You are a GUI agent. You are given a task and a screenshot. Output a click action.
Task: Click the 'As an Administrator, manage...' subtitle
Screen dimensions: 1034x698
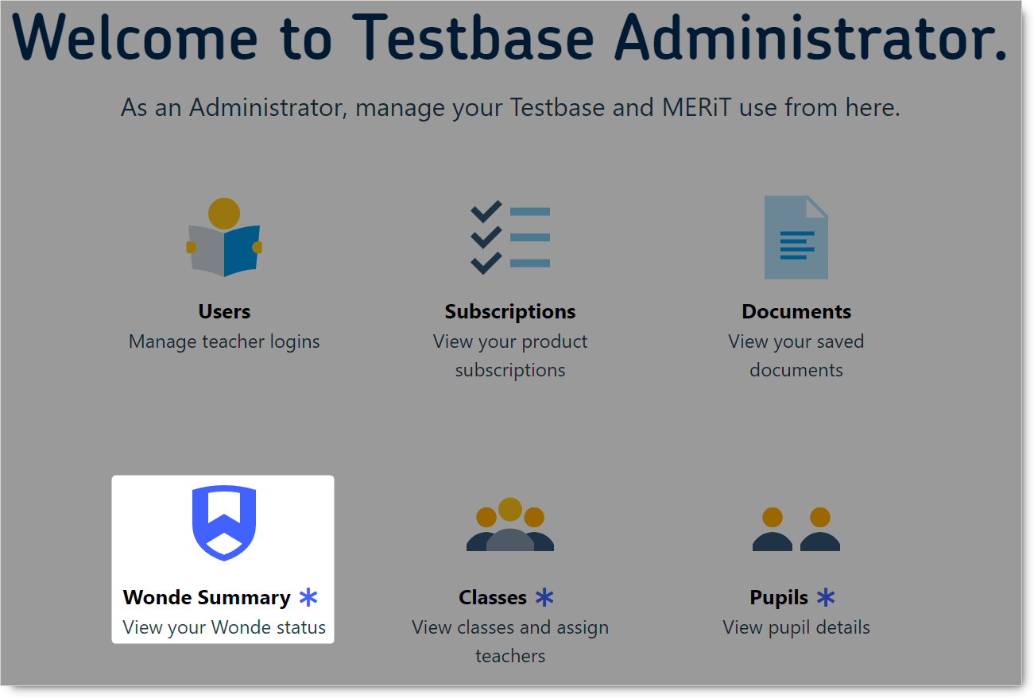point(510,107)
